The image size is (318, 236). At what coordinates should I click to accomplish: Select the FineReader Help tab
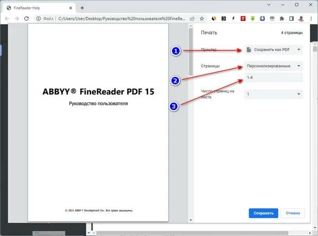[40, 8]
